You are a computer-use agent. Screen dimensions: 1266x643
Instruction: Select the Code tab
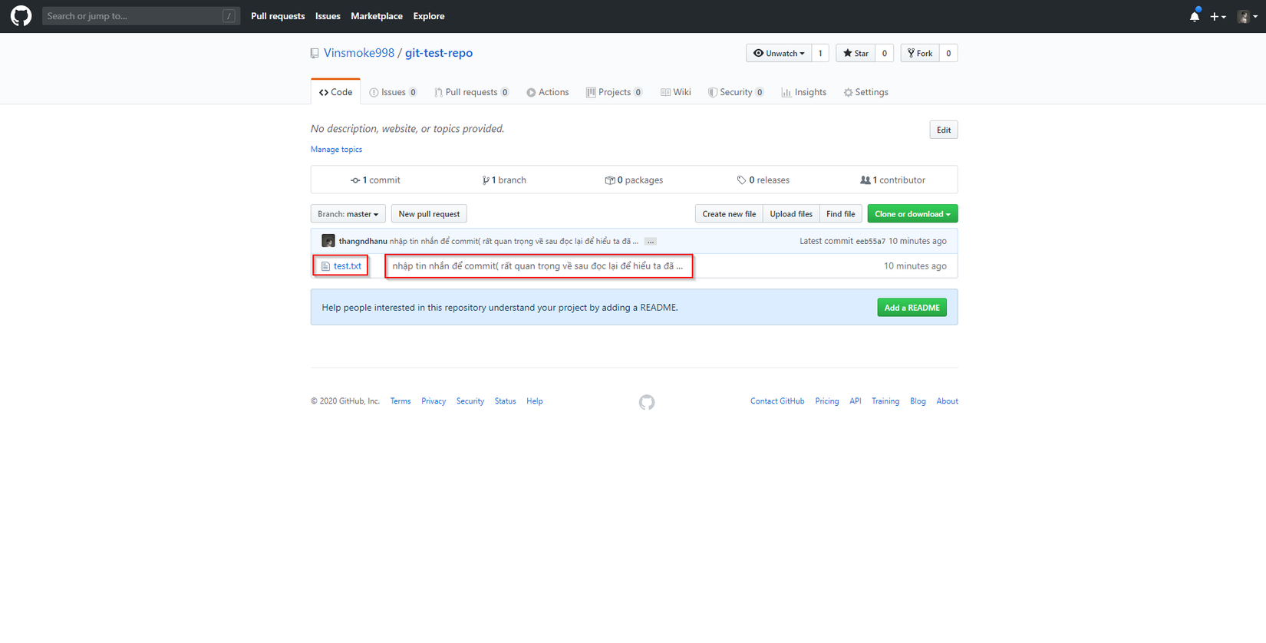335,92
